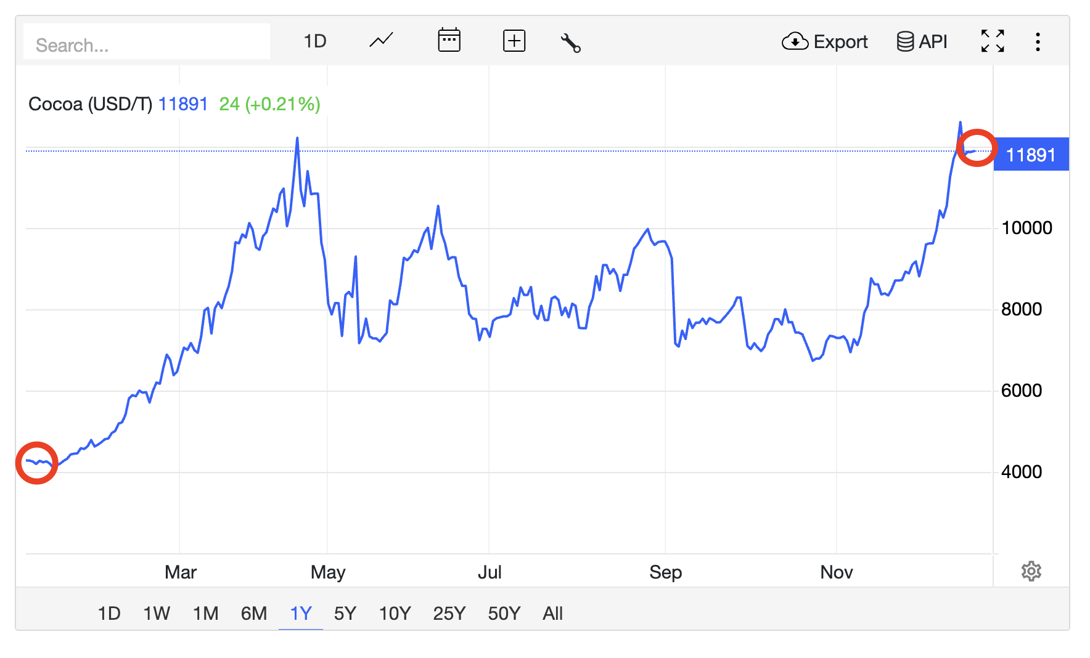This screenshot has height=658, width=1090.
Task: Select the 50Y time range
Action: pyautogui.click(x=504, y=614)
